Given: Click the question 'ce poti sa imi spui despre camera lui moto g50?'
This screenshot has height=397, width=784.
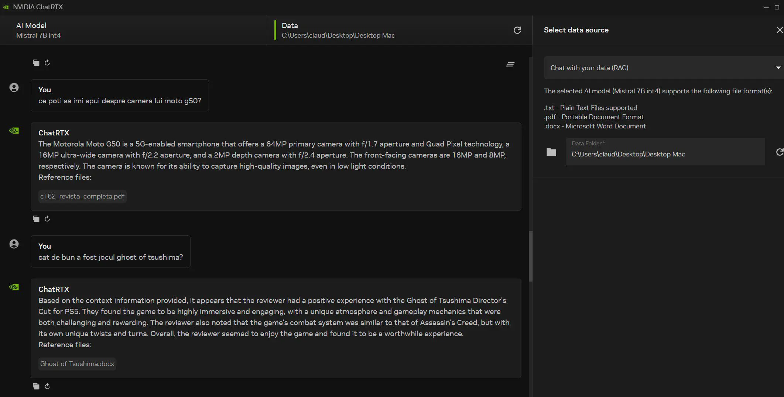Looking at the screenshot, I should [x=120, y=101].
